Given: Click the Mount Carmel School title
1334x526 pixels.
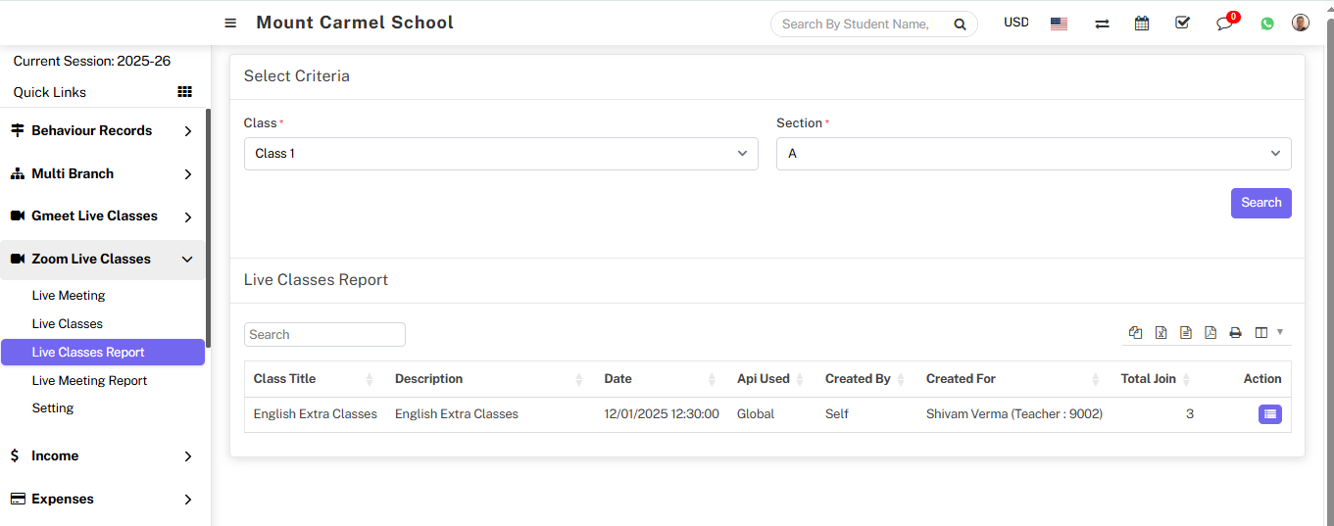Looking at the screenshot, I should click(355, 23).
